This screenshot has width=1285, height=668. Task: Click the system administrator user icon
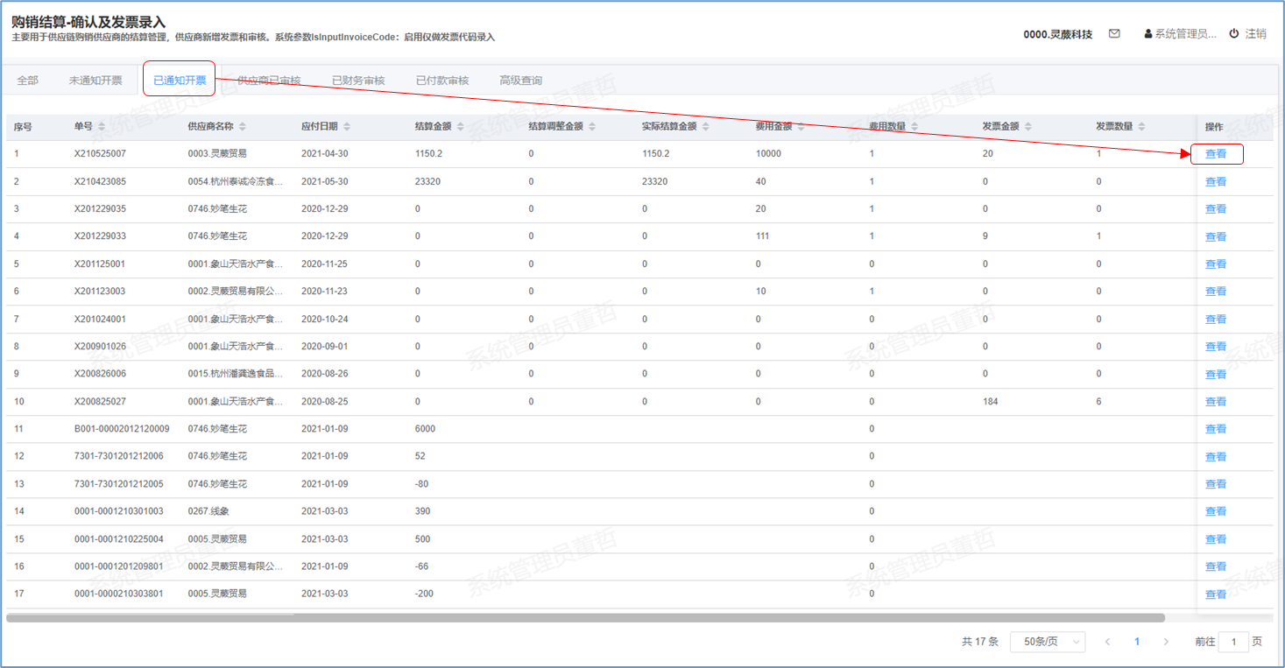(x=1148, y=34)
